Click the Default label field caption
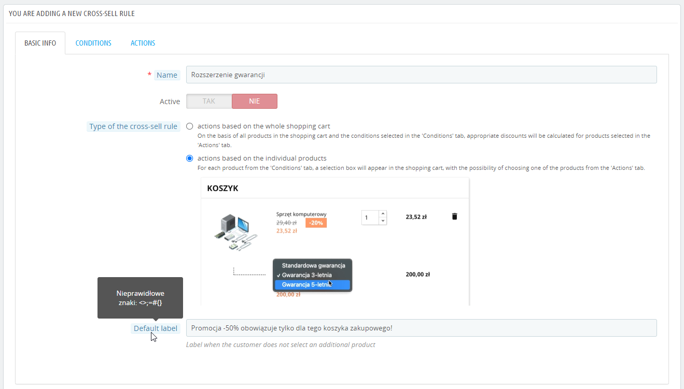This screenshot has height=389, width=684. [155, 328]
